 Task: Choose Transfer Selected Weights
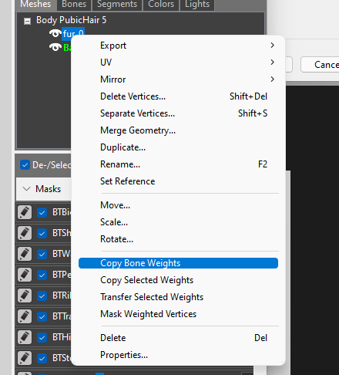[178, 297]
